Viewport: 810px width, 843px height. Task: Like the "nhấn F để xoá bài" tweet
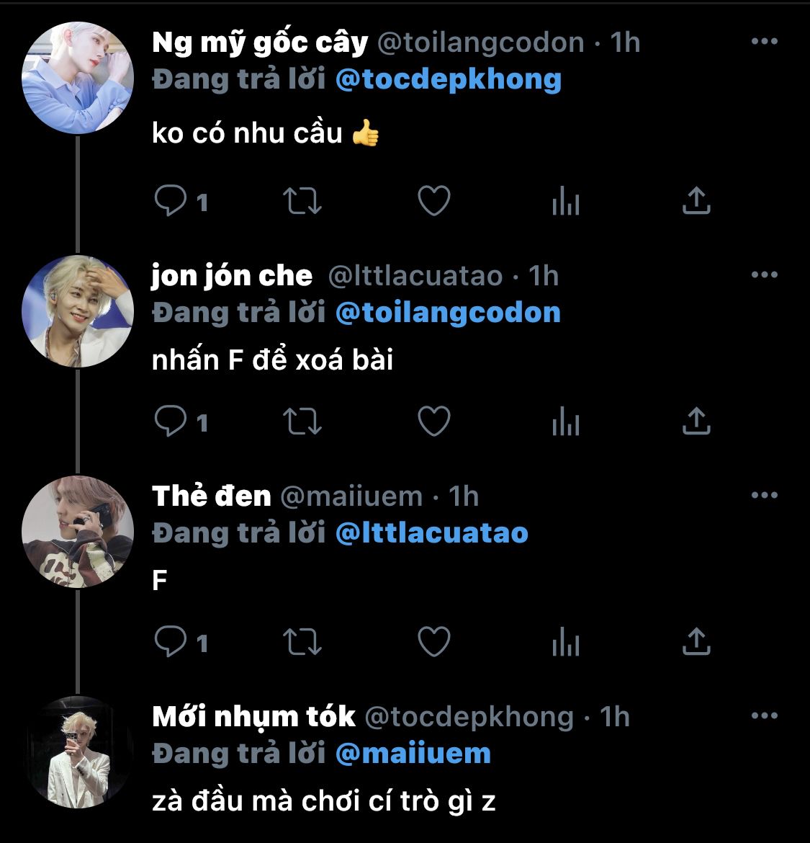[x=434, y=421]
